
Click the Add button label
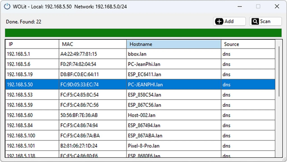229,21
